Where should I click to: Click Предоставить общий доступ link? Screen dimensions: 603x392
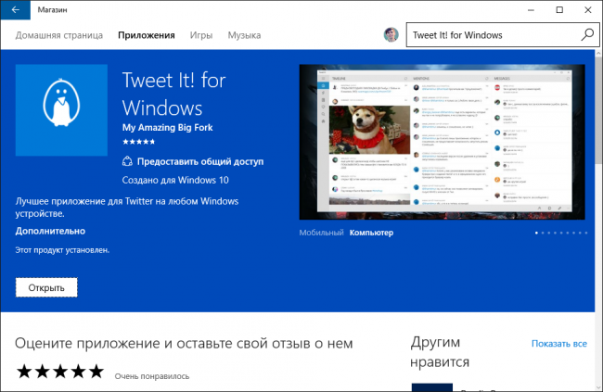200,161
